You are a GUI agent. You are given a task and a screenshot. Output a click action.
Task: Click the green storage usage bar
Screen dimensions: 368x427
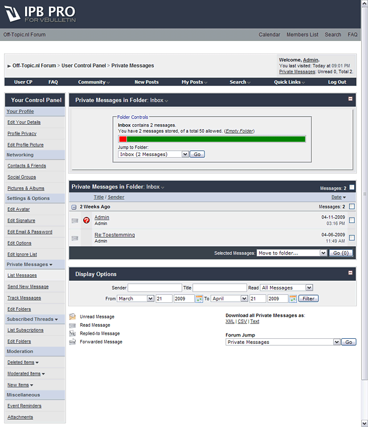coord(215,139)
